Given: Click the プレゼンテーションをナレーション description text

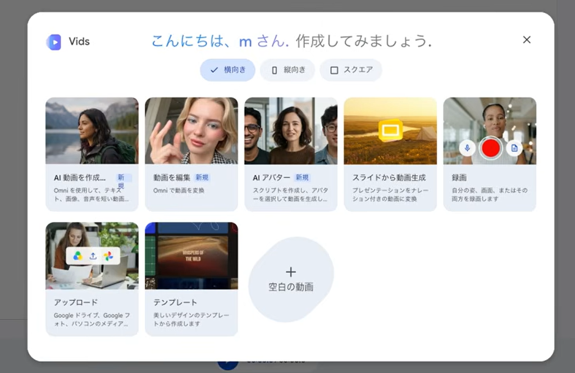Looking at the screenshot, I should tap(391, 194).
